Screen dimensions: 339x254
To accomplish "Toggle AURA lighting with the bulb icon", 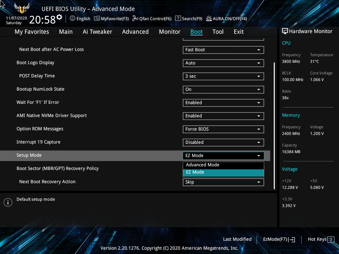I will point(209,19).
